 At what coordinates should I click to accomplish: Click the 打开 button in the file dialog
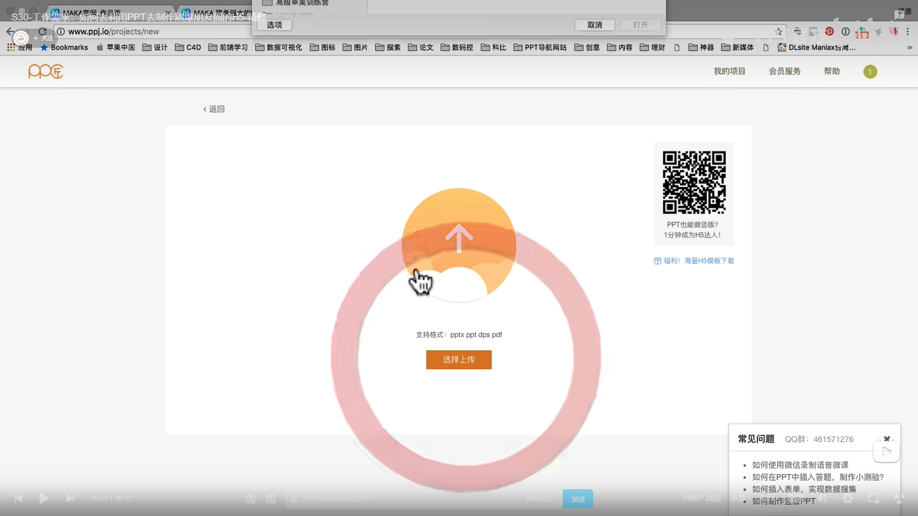point(641,25)
